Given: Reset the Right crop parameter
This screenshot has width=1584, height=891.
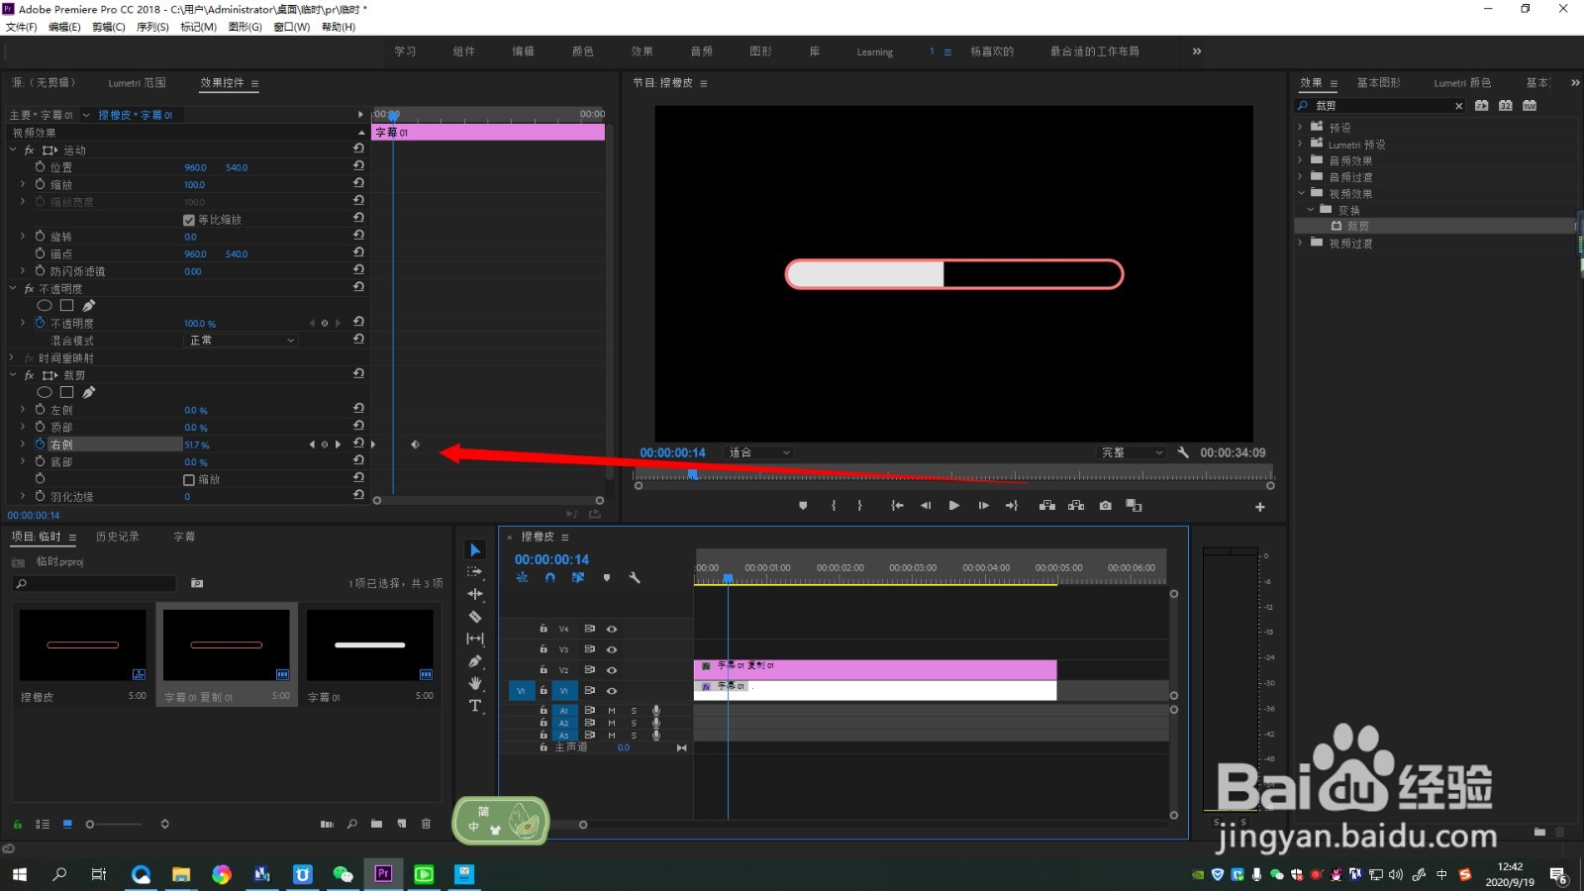Looking at the screenshot, I should tap(358, 444).
